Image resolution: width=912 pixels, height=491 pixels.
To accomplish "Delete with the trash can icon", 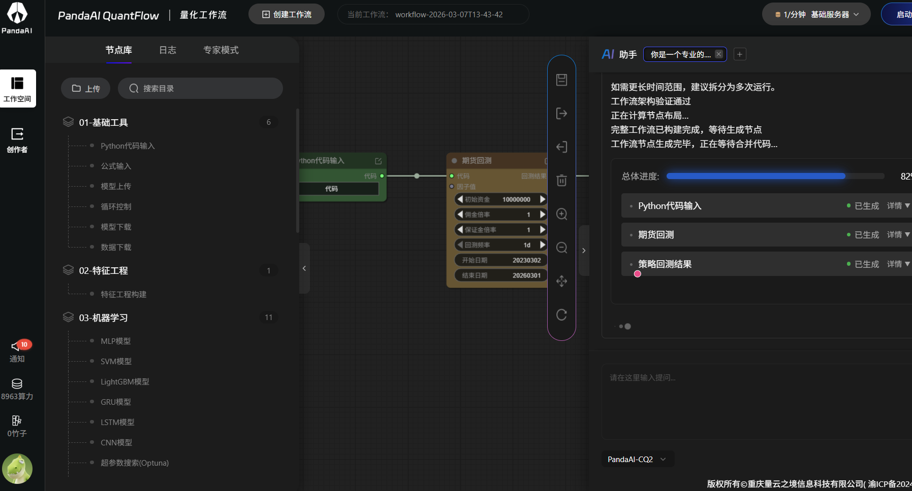I will click(561, 181).
